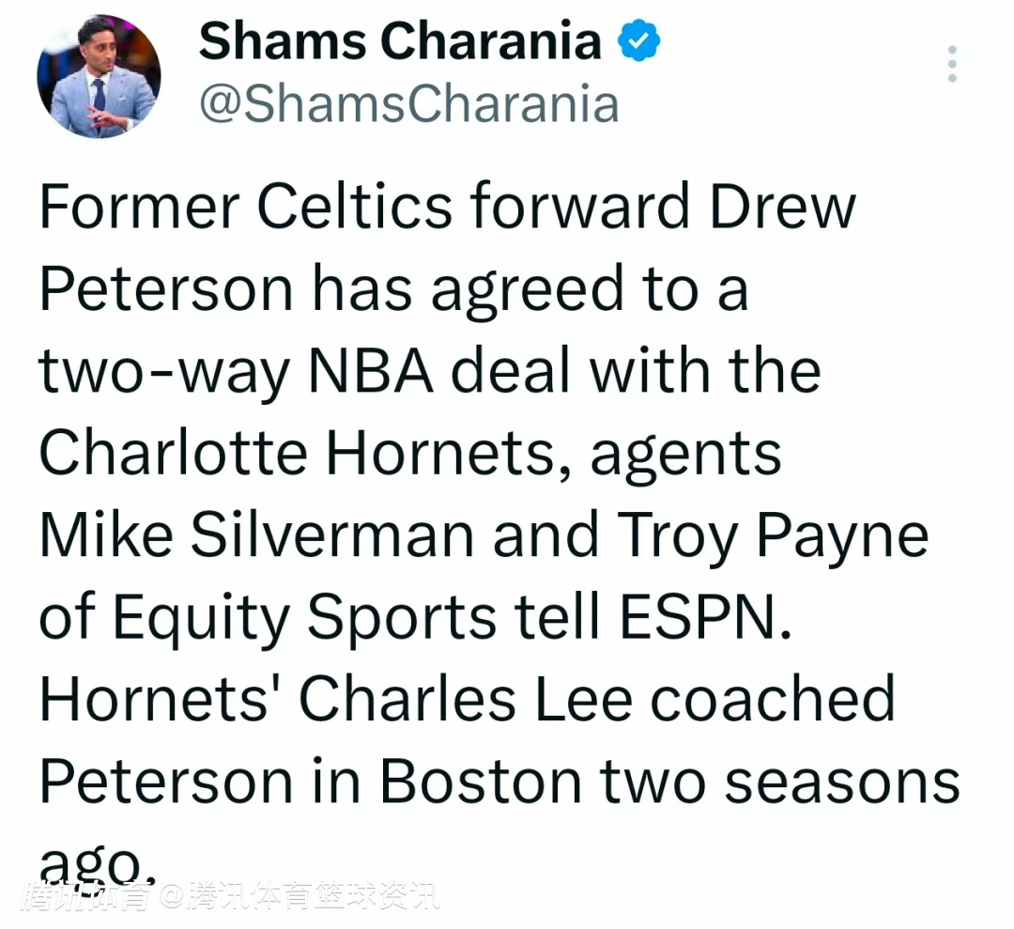Click the word NBA in tweet
This screenshot has height=929, width=1014.
click(371, 370)
